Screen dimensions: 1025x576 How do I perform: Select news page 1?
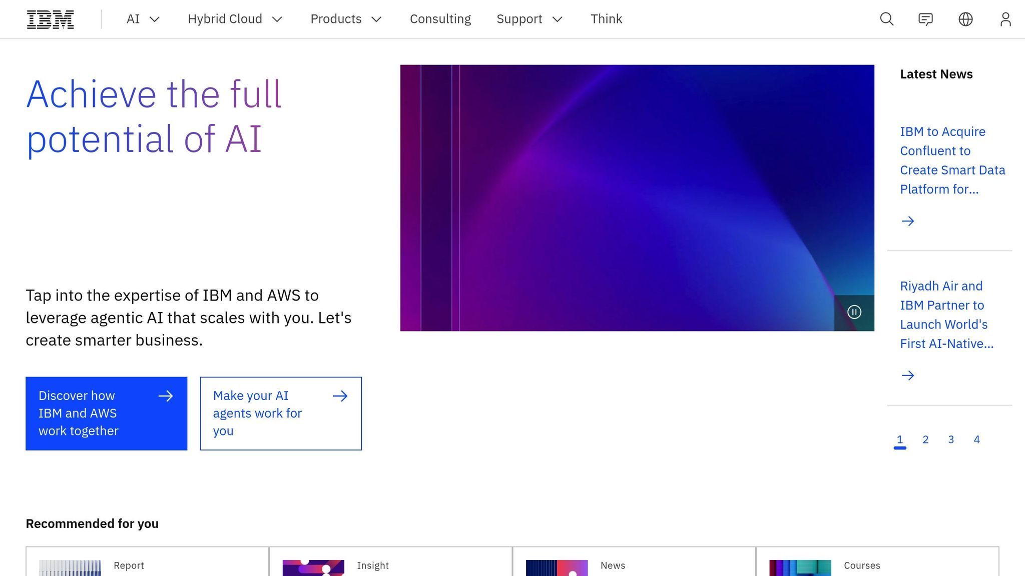[899, 440]
